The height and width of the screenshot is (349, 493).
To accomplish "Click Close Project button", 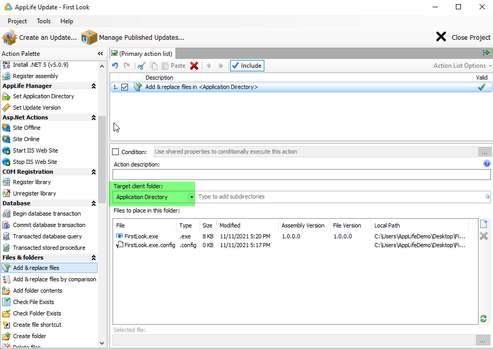I will (x=463, y=37).
